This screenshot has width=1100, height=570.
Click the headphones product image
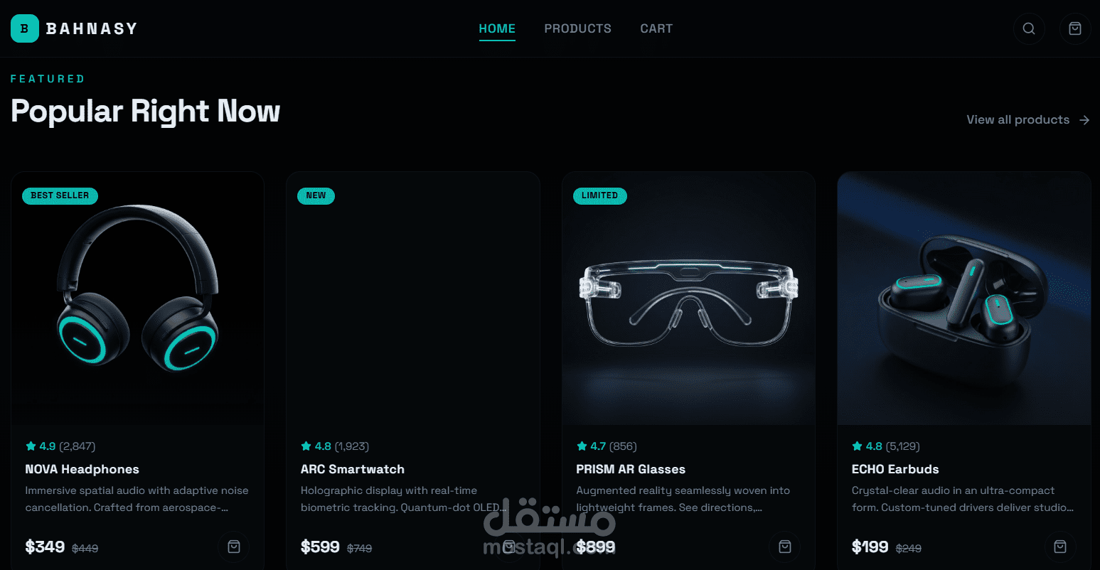(x=137, y=299)
